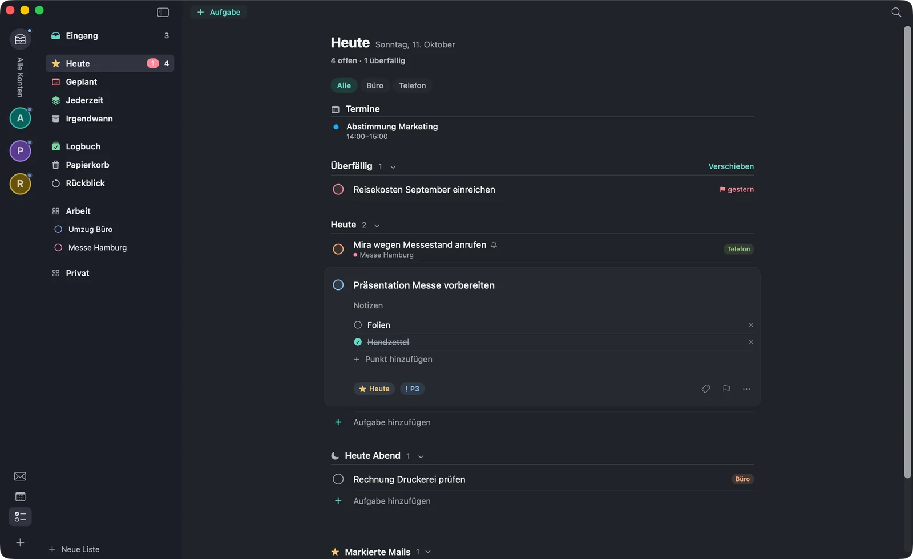Viewport: 913px width, 559px height.
Task: Complete Präsentation Messe vorbereiten task
Action: (x=338, y=285)
